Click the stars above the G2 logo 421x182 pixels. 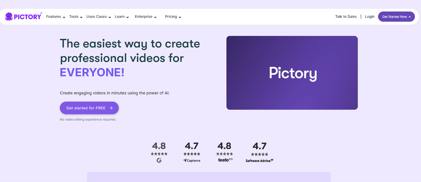[159, 154]
